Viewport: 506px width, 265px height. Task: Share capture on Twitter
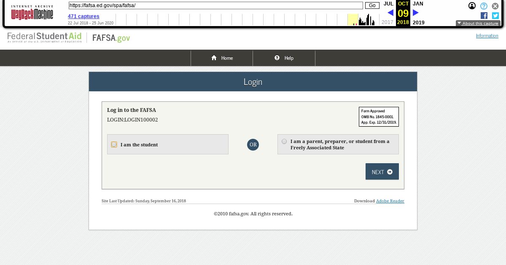click(x=495, y=16)
